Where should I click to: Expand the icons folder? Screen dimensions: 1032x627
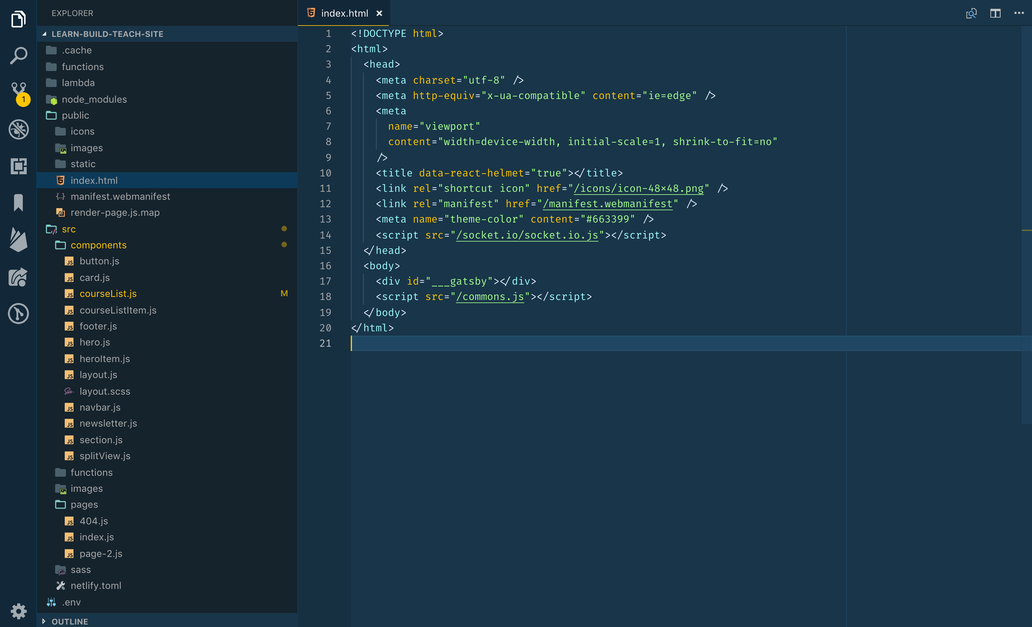167,132
